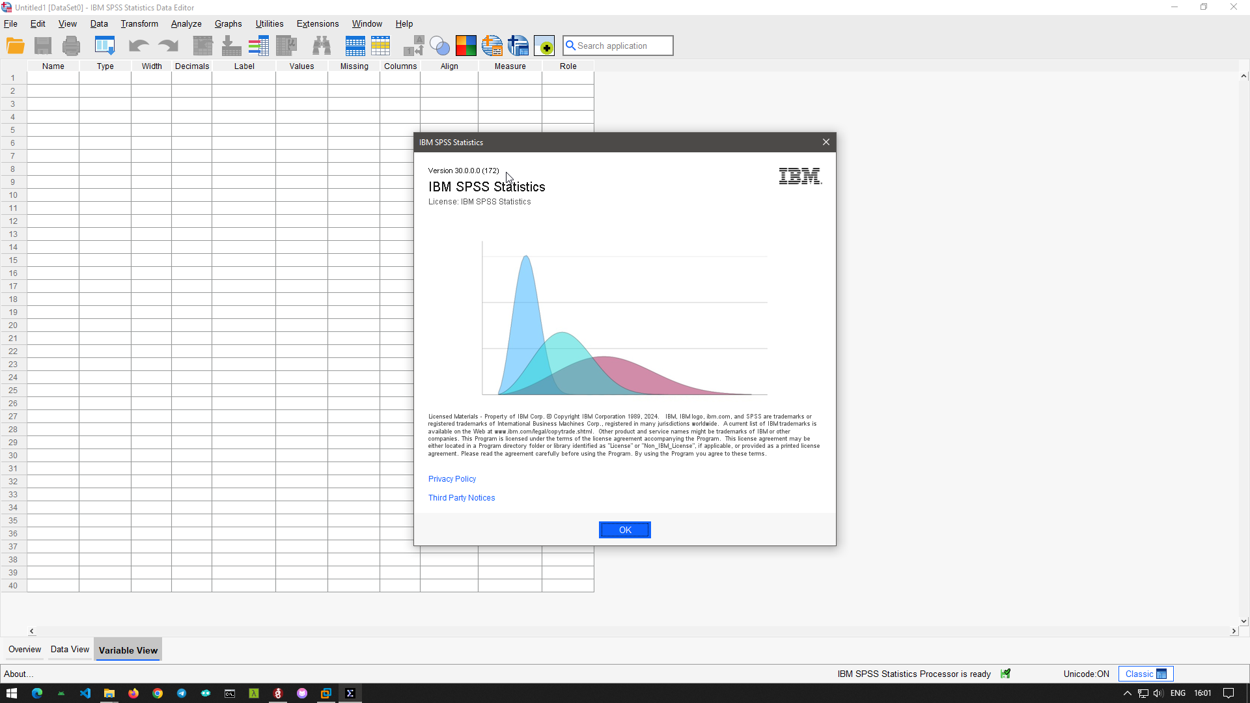Click the Print toolbar icon
The width and height of the screenshot is (1250, 703).
(72, 46)
